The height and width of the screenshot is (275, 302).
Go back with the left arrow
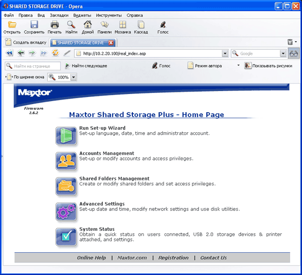tap(21, 53)
